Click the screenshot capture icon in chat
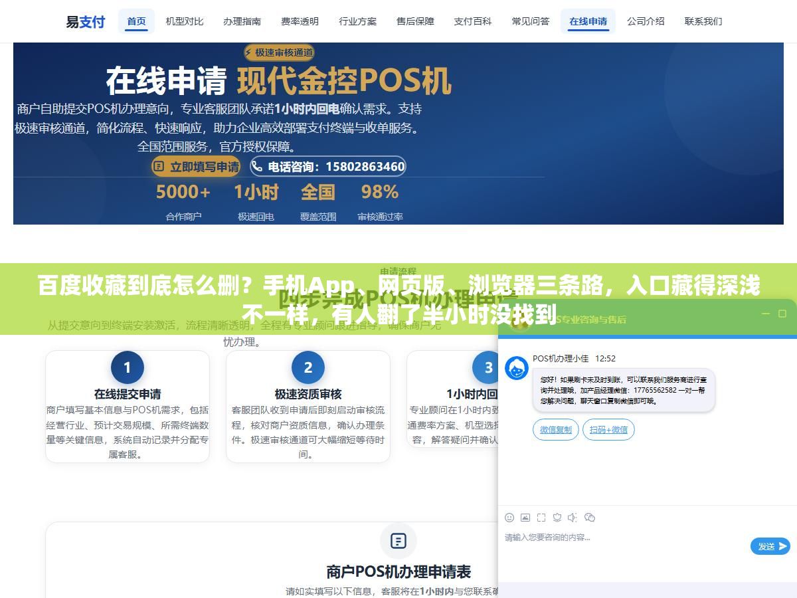Image resolution: width=797 pixels, height=598 pixels. (x=541, y=517)
